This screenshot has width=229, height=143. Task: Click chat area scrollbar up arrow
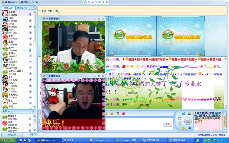225,58
